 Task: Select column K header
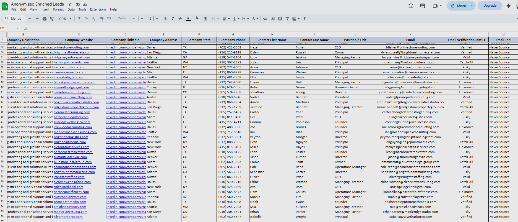point(410,34)
